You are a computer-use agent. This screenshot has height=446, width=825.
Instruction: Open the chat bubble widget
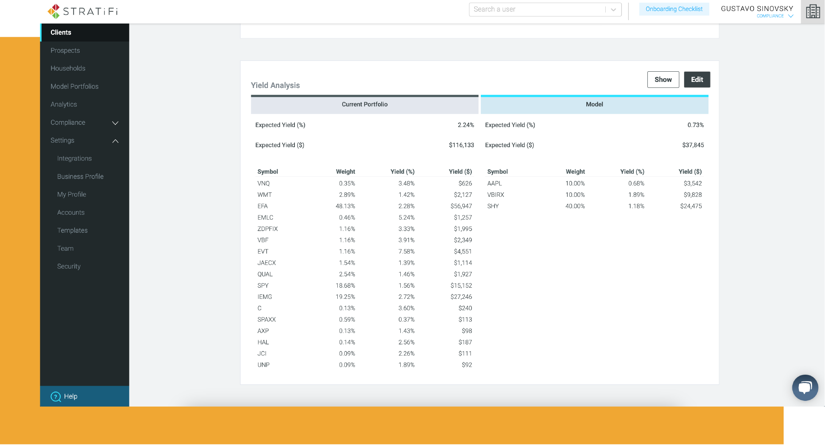805,388
